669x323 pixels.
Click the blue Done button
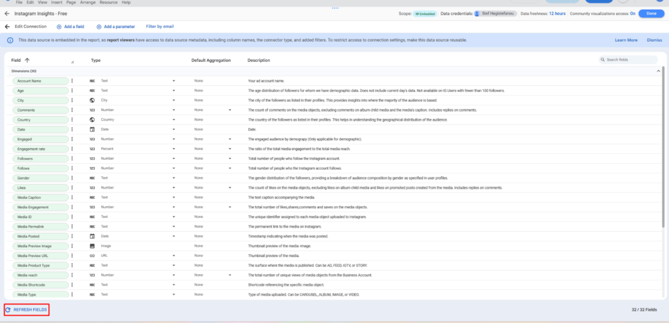[651, 13]
